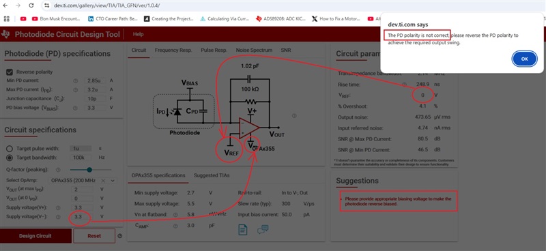The width and height of the screenshot is (546, 251).
Task: Click help icon beside C_AMP
Action: coord(175,226)
